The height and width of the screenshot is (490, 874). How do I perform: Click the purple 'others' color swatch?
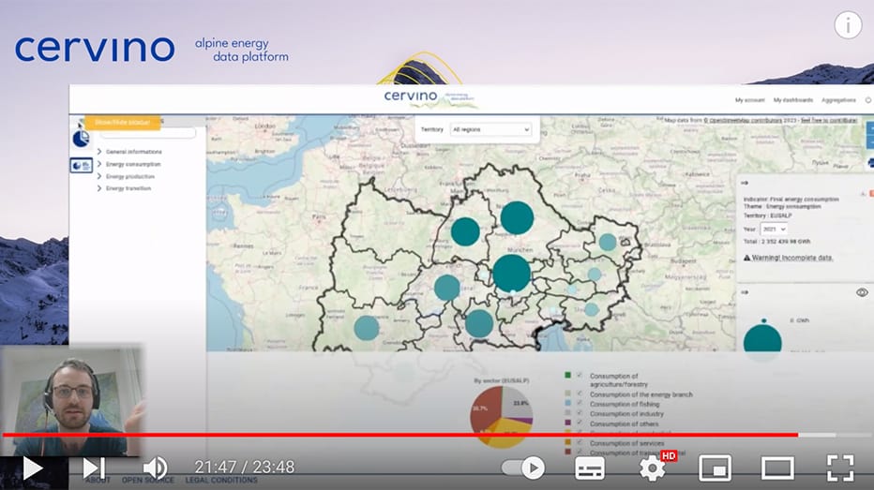pyautogui.click(x=568, y=423)
